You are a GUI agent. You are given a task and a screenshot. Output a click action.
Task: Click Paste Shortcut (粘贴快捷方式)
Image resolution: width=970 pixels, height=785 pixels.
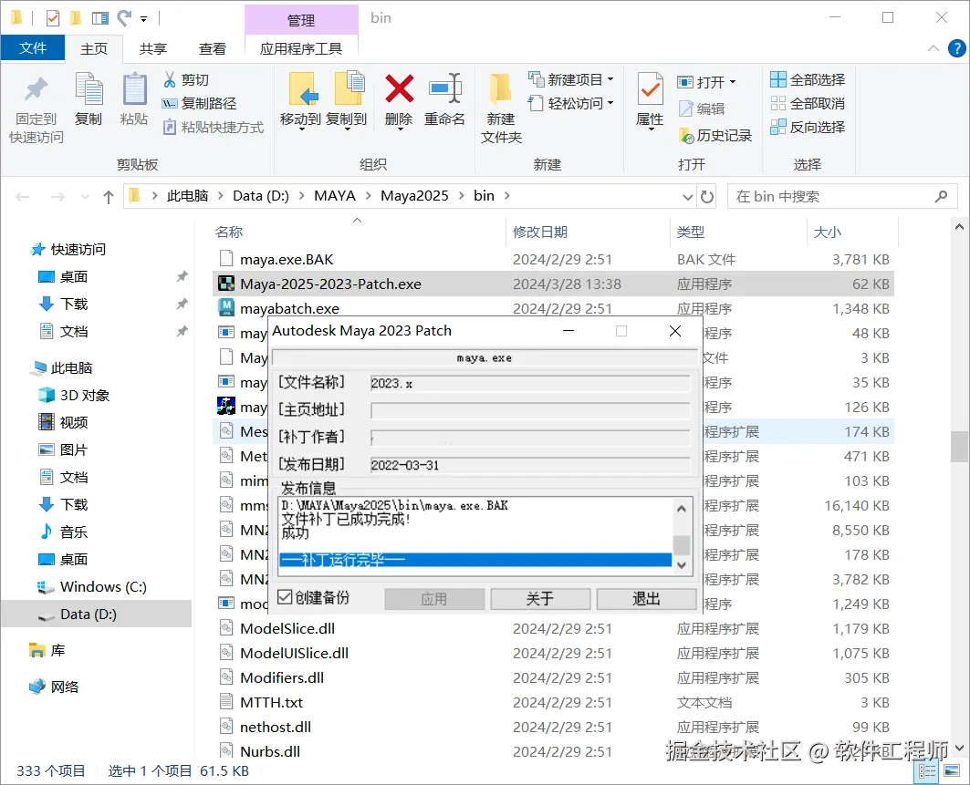click(x=214, y=128)
